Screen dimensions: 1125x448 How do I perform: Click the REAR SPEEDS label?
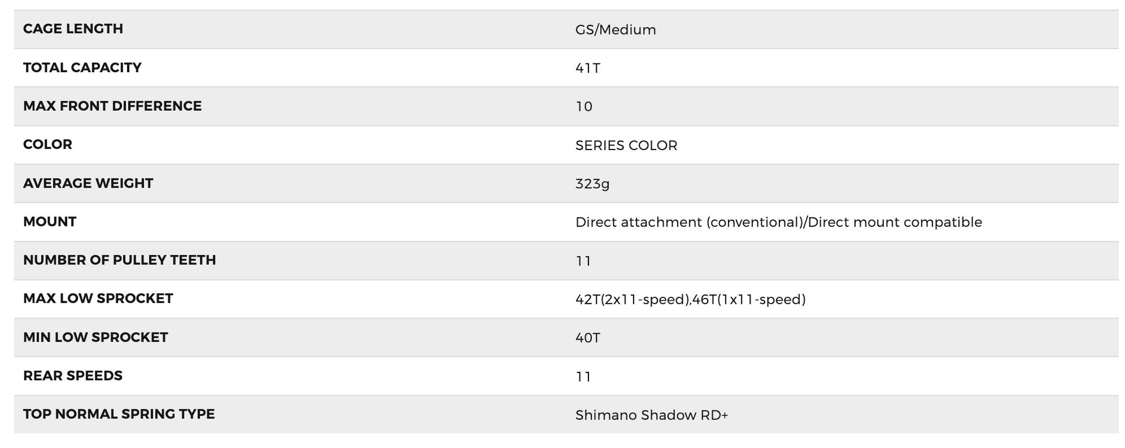tap(73, 376)
